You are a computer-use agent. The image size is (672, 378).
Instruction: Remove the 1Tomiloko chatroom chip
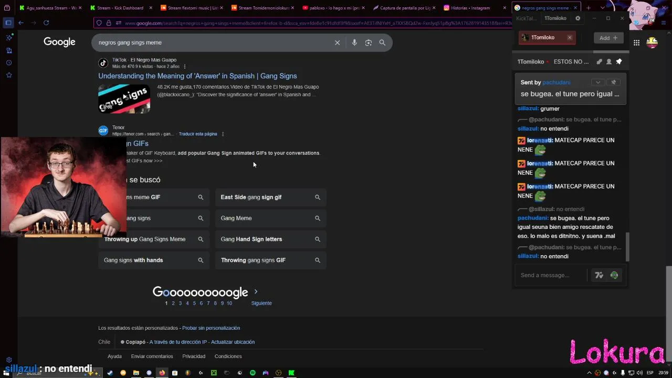click(570, 38)
